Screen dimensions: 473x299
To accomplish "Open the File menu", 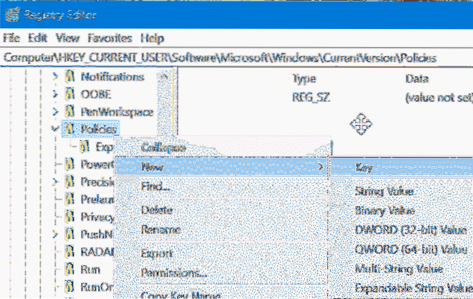I will pyautogui.click(x=12, y=39).
